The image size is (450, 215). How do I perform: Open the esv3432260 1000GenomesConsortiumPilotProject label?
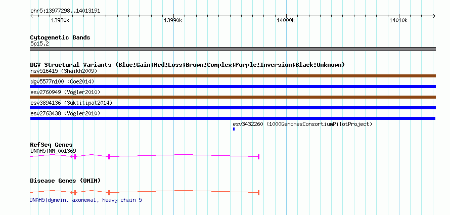[302, 124]
